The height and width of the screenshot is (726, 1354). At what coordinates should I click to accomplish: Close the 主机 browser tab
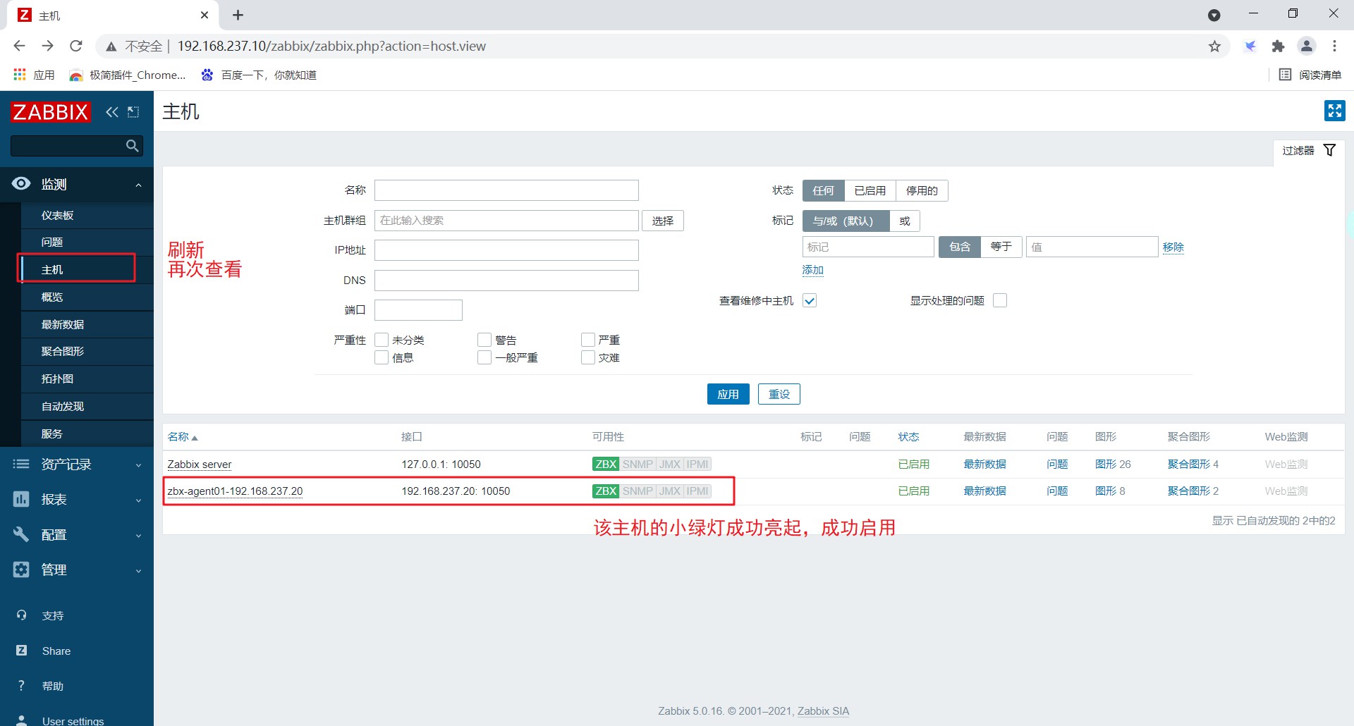coord(205,15)
